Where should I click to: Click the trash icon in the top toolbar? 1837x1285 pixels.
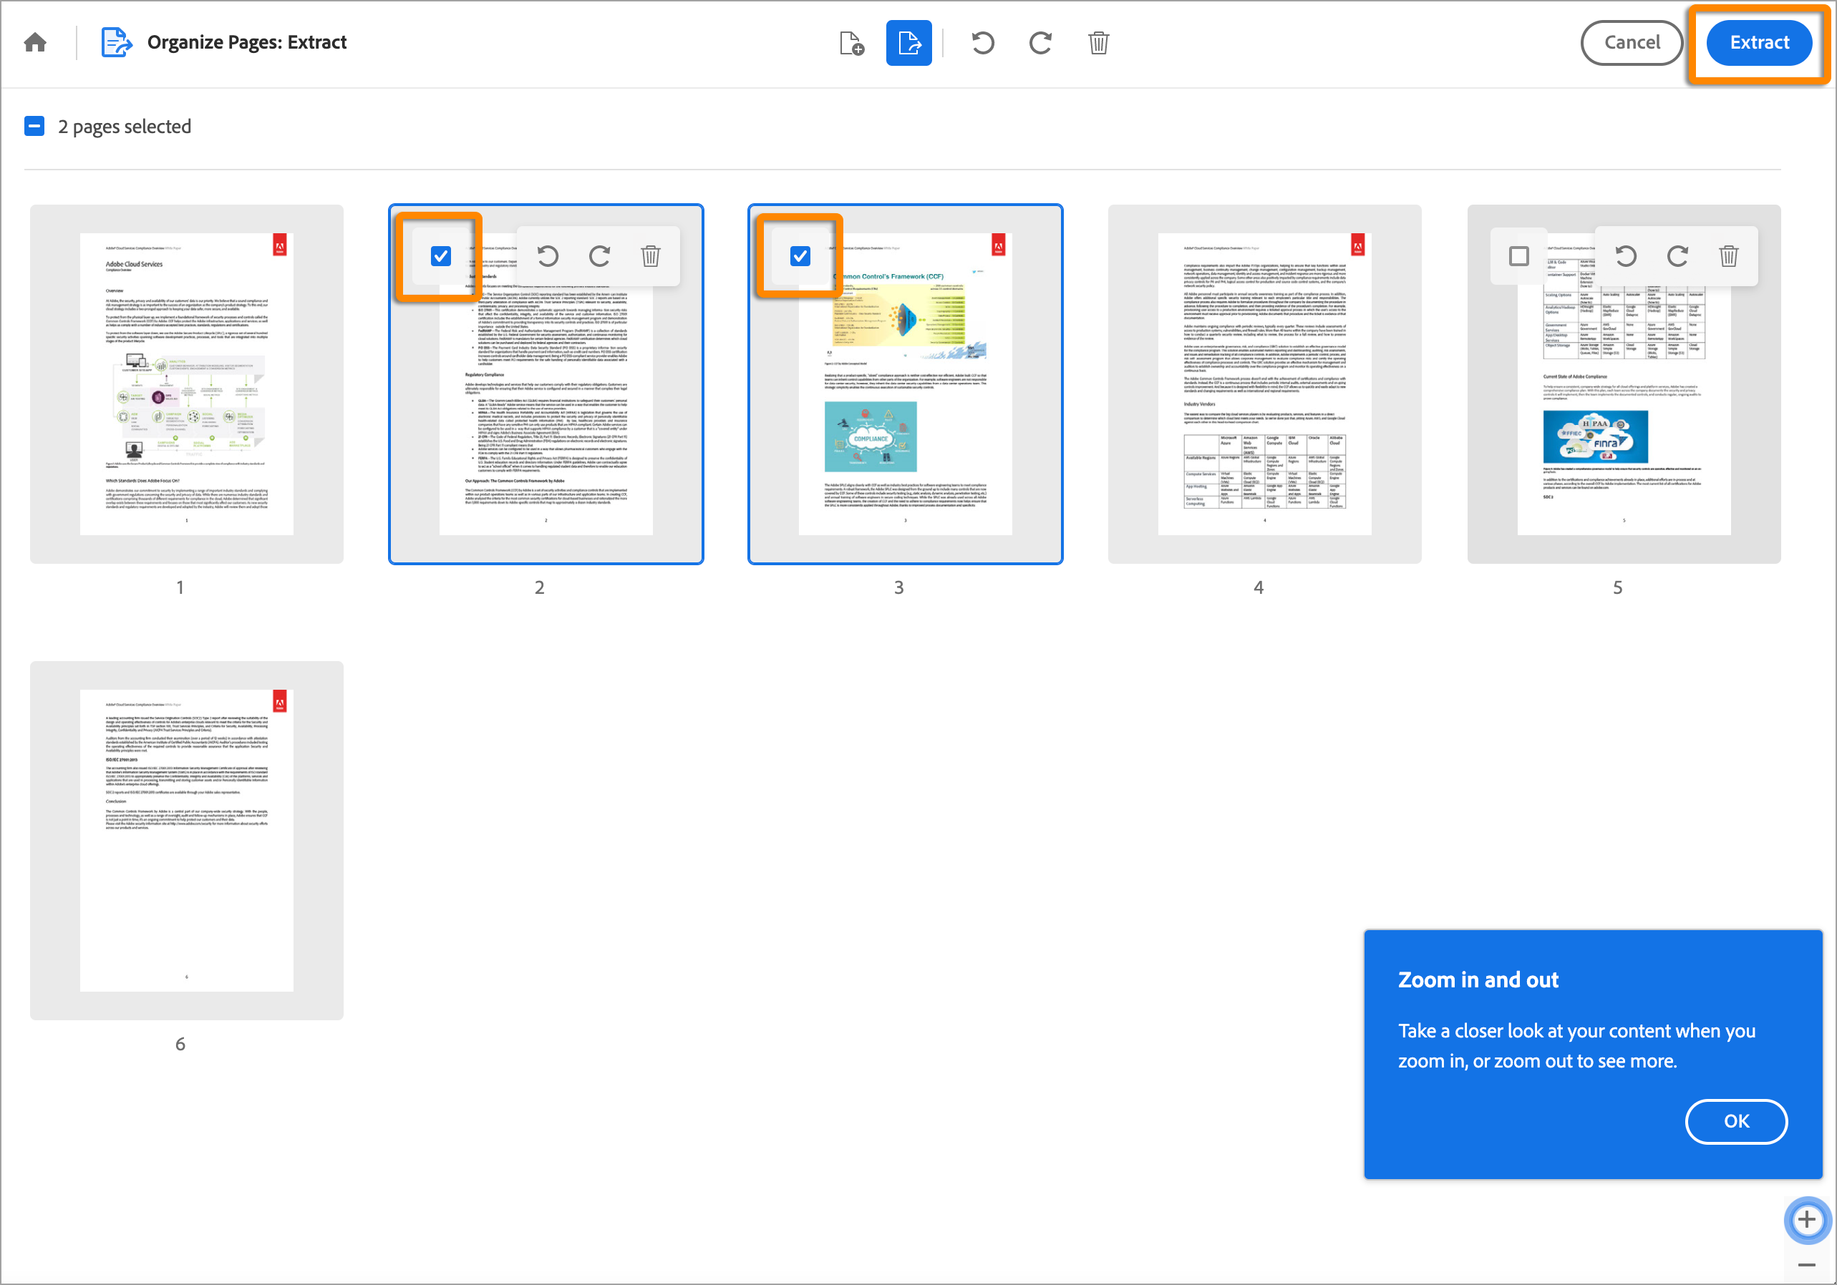coord(1098,42)
